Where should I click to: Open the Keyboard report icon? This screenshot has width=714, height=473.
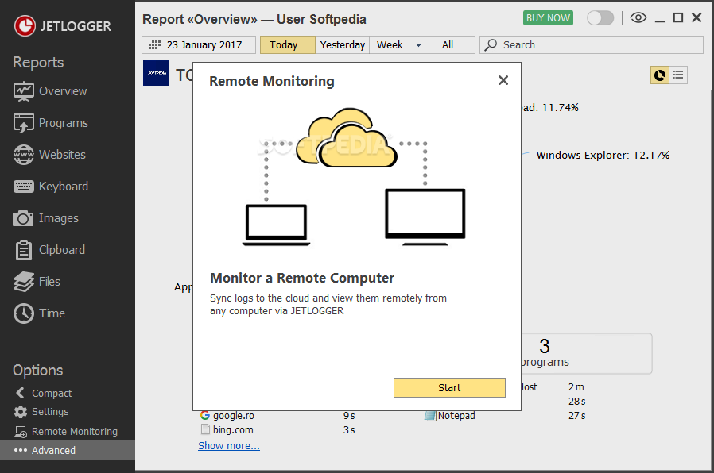click(x=23, y=187)
